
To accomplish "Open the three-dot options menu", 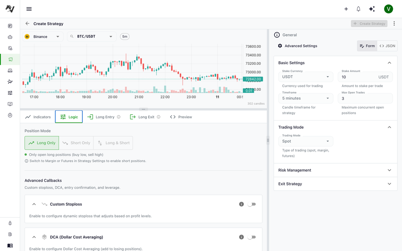I will coord(394,24).
